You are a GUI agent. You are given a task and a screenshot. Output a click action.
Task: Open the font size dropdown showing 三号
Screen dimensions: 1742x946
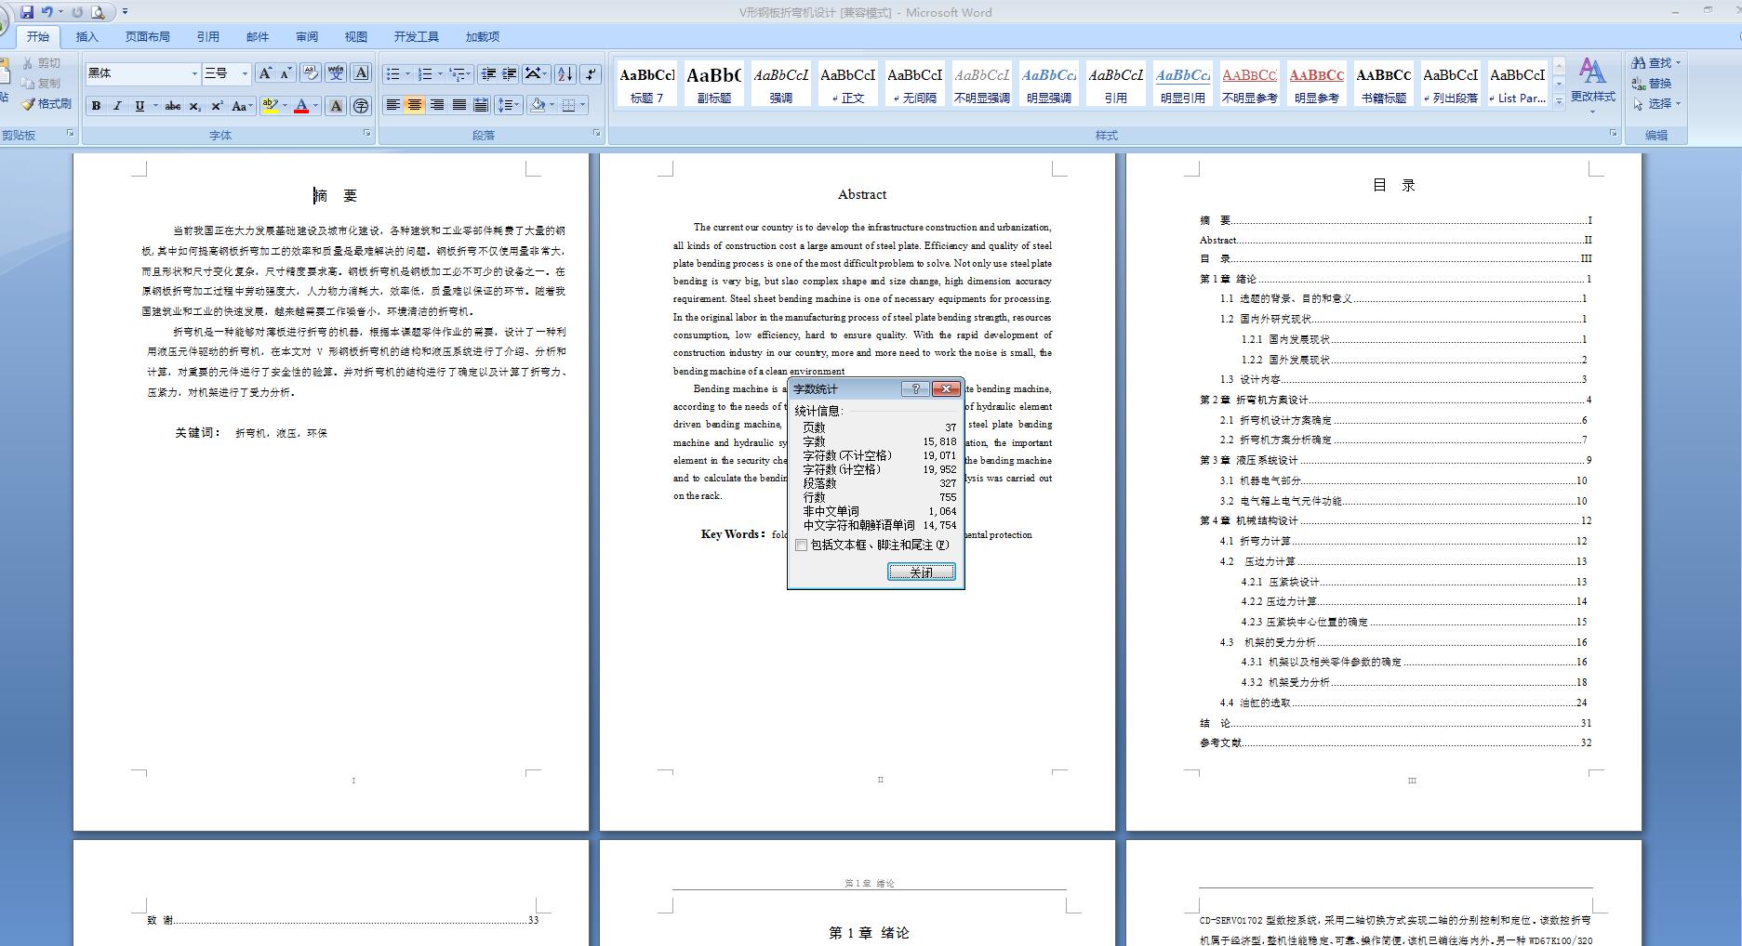(245, 72)
